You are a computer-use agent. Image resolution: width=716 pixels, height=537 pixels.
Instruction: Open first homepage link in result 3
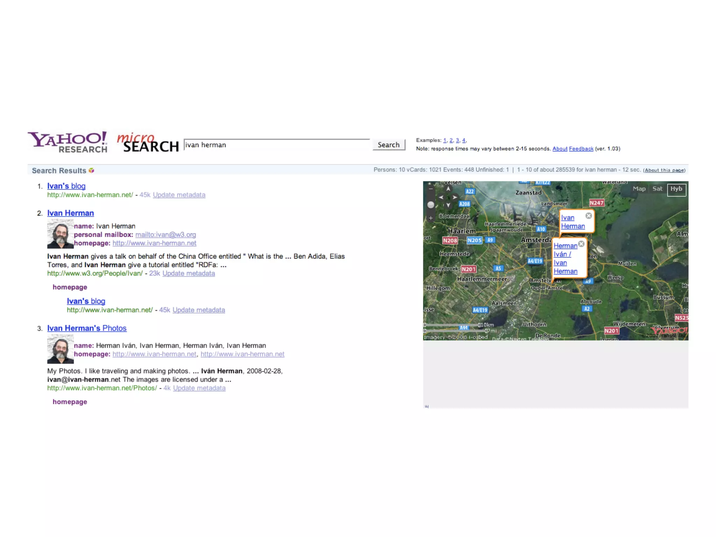155,354
